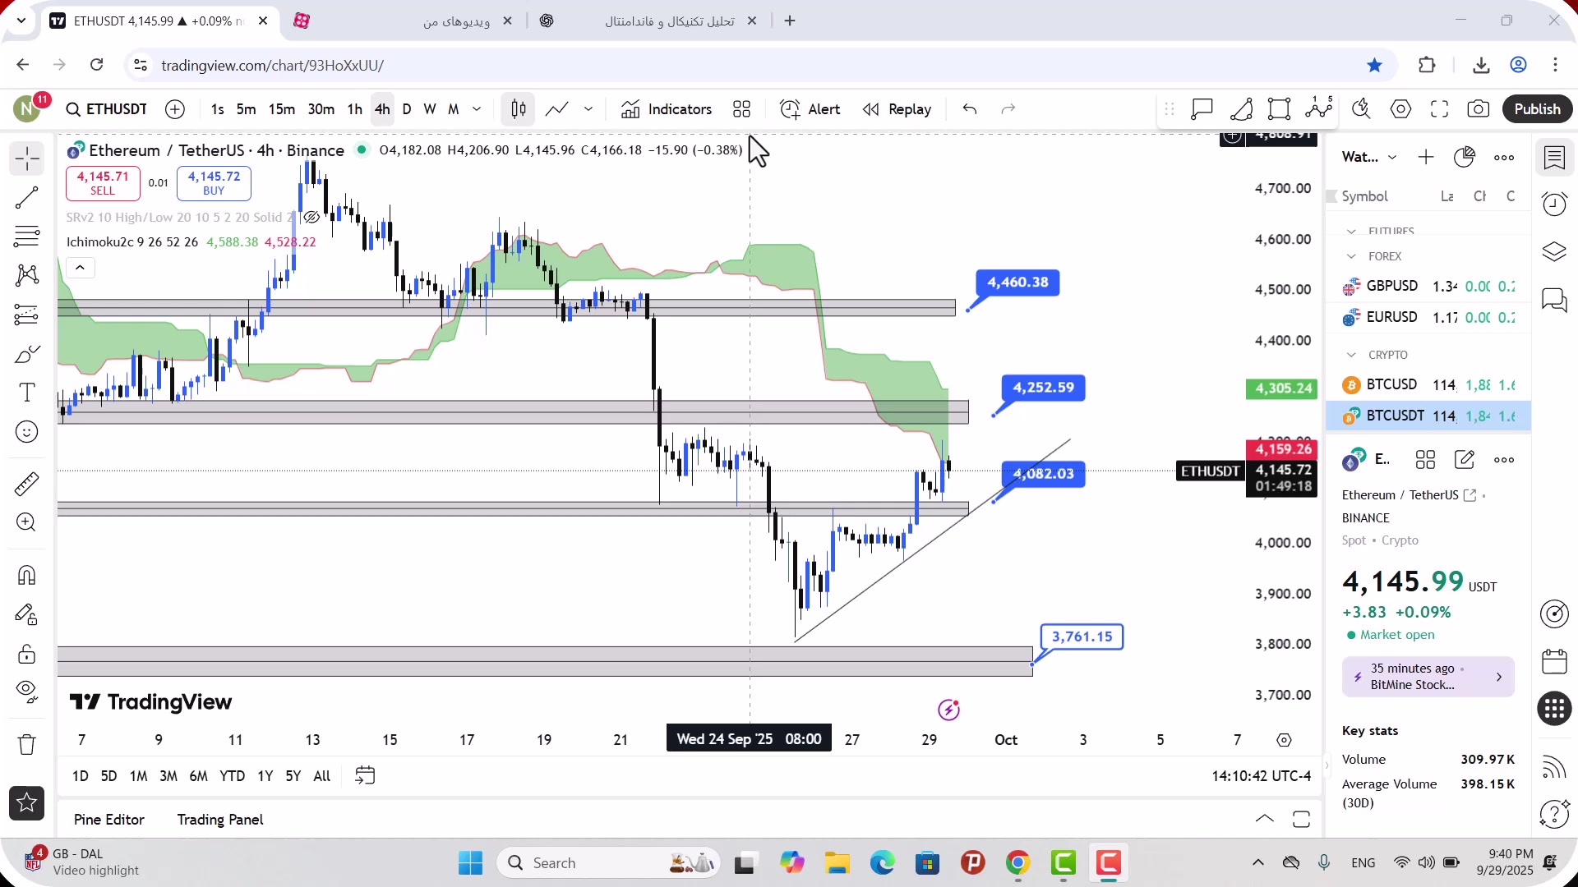1578x887 pixels.
Task: Open the Fibonacci retracement tools
Action: click(x=27, y=237)
